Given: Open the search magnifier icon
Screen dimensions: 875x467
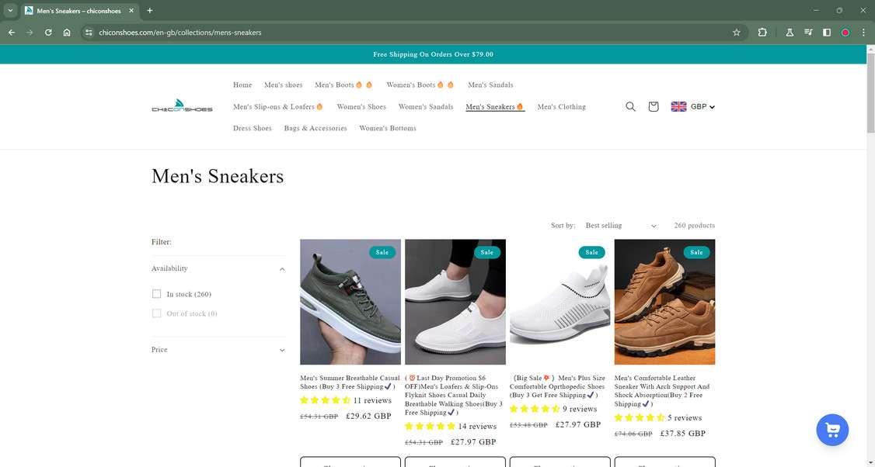Looking at the screenshot, I should click(630, 106).
